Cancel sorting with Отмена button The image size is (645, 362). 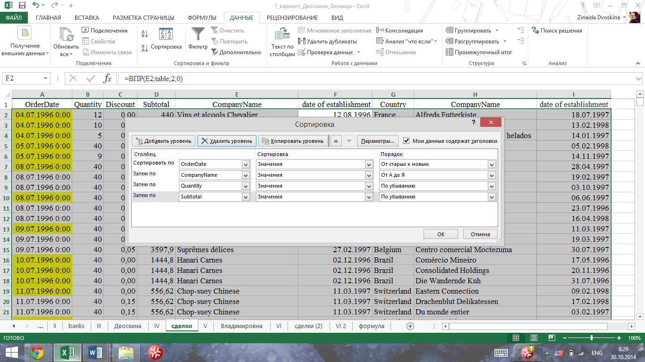481,234
